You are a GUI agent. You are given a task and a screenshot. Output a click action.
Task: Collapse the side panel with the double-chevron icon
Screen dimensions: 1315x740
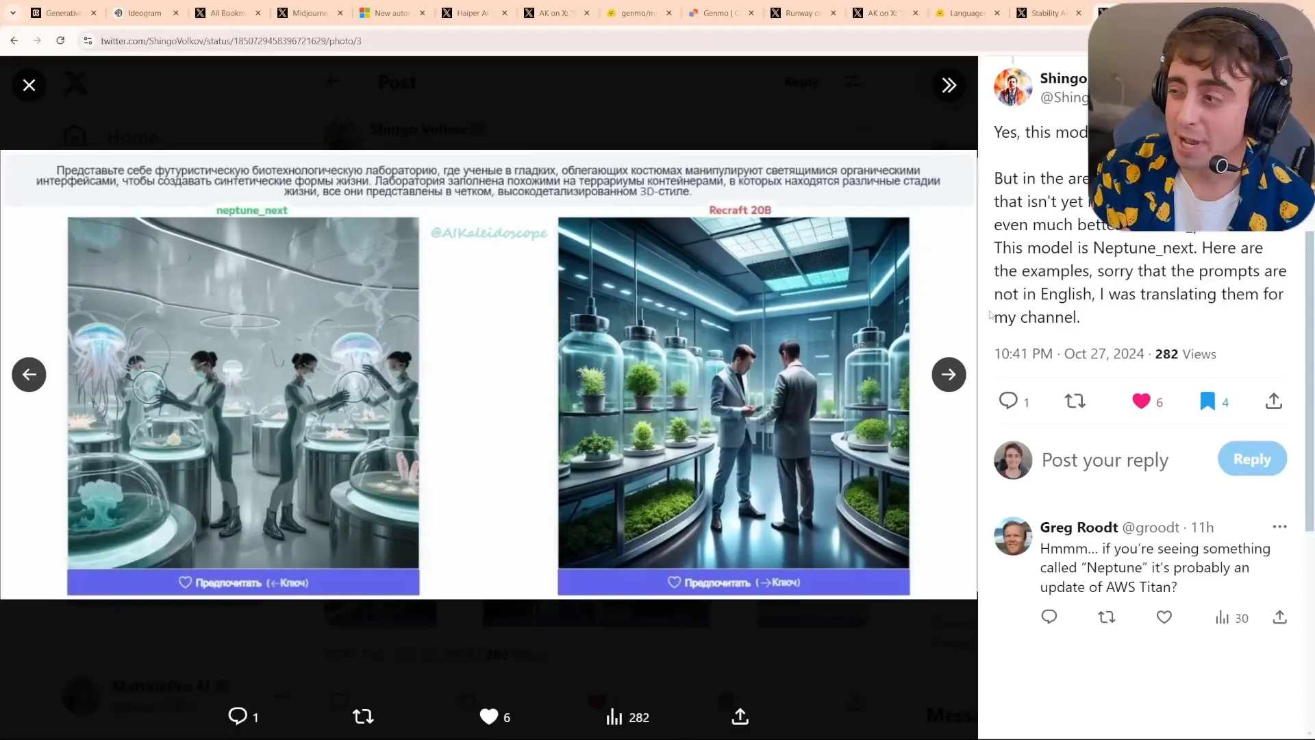[x=949, y=85]
